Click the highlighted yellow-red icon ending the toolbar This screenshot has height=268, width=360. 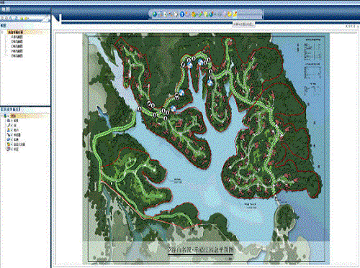pyautogui.click(x=235, y=14)
